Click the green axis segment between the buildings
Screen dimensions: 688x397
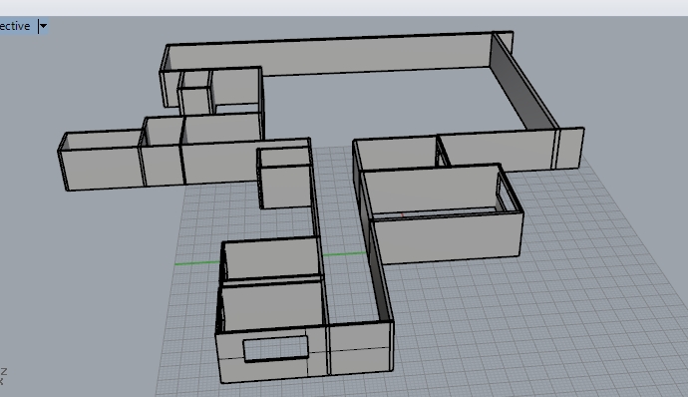click(344, 253)
